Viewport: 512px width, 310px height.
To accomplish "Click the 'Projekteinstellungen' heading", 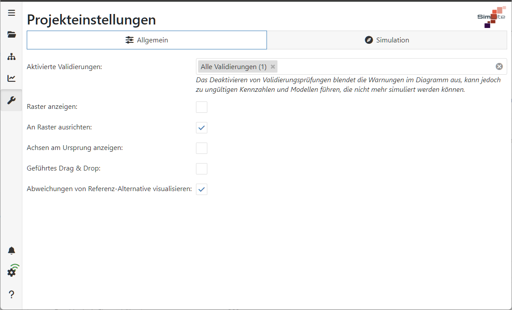I will (92, 20).
